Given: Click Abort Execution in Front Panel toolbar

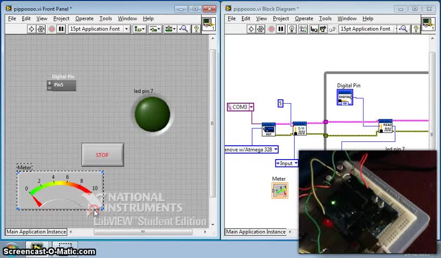Looking at the screenshot, I should pyautogui.click(x=52, y=29).
